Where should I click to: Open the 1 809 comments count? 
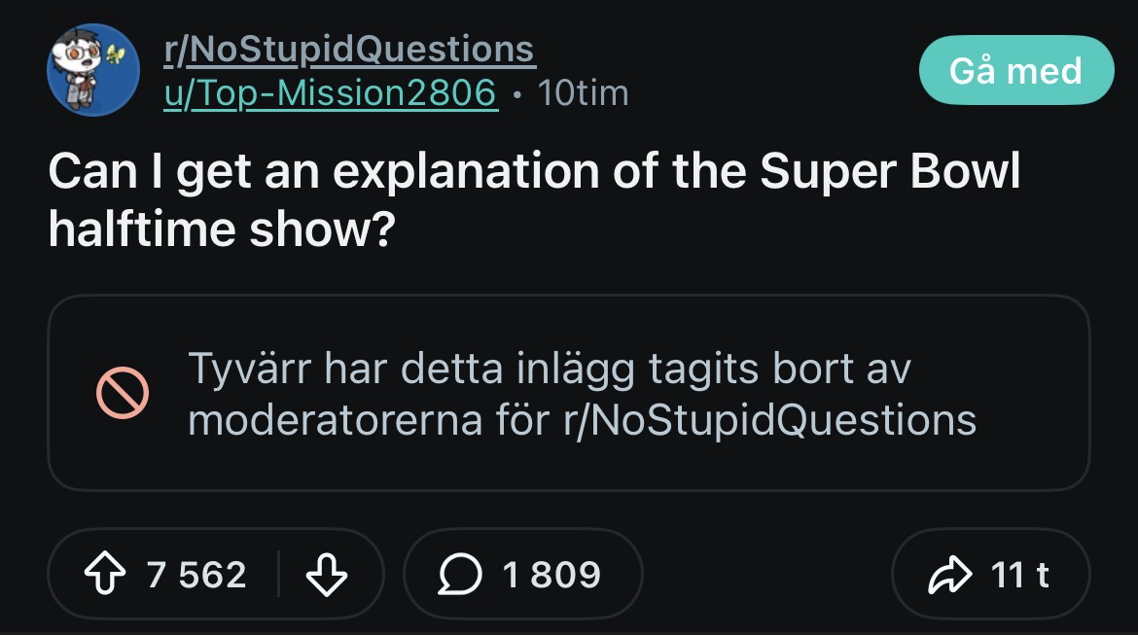tap(551, 575)
